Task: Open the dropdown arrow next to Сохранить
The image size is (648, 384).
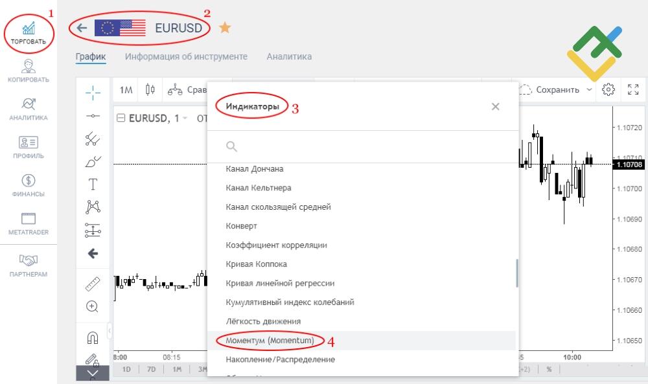Action: [589, 89]
